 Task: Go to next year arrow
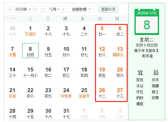click(x=35, y=9)
